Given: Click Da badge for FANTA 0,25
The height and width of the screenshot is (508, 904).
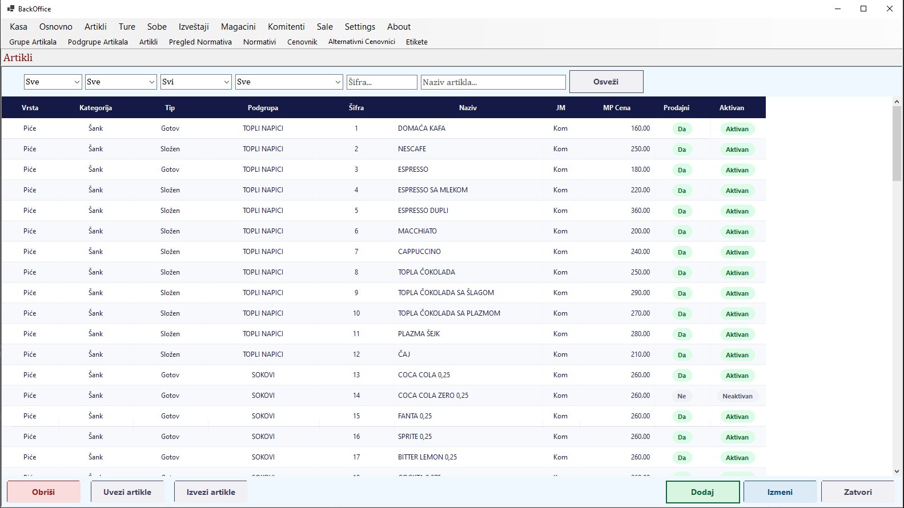Looking at the screenshot, I should 682,417.
